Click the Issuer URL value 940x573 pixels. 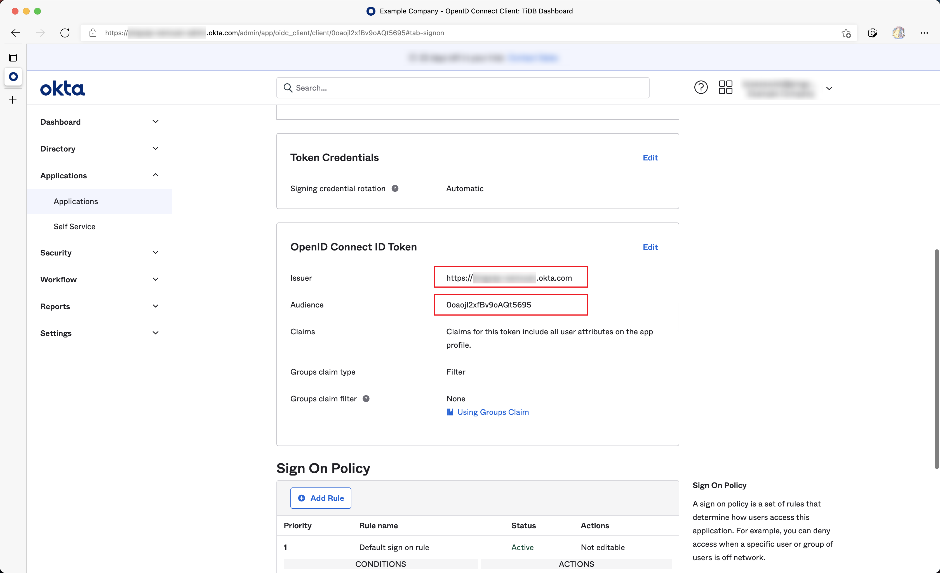[509, 278]
